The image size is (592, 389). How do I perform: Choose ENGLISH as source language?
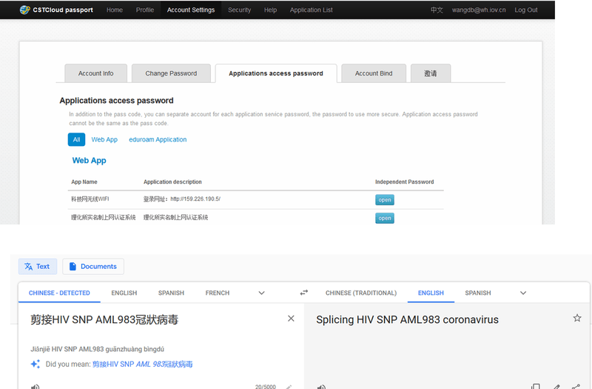124,293
